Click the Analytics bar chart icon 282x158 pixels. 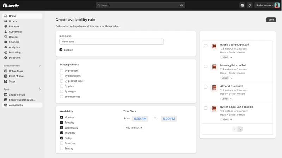tap(6, 47)
